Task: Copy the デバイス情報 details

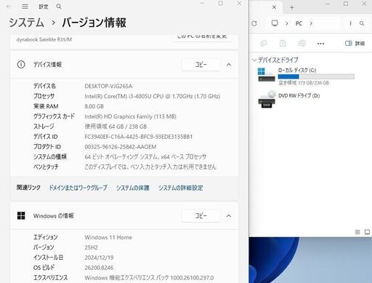Action: pos(201,65)
